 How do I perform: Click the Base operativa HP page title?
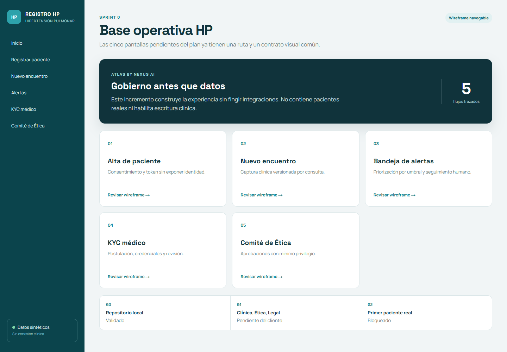click(156, 30)
